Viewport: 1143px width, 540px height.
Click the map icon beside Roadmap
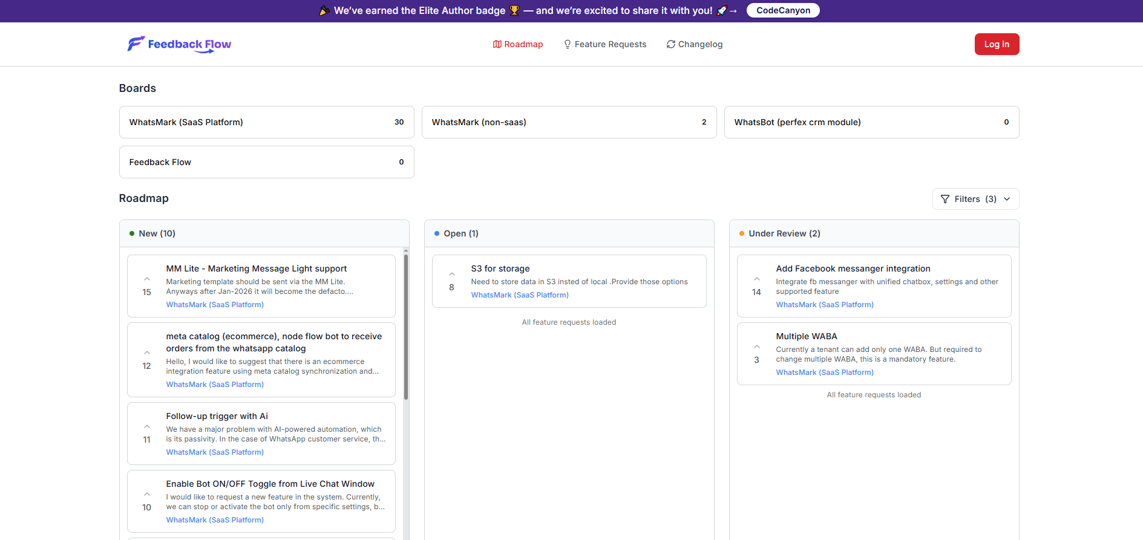(x=497, y=44)
